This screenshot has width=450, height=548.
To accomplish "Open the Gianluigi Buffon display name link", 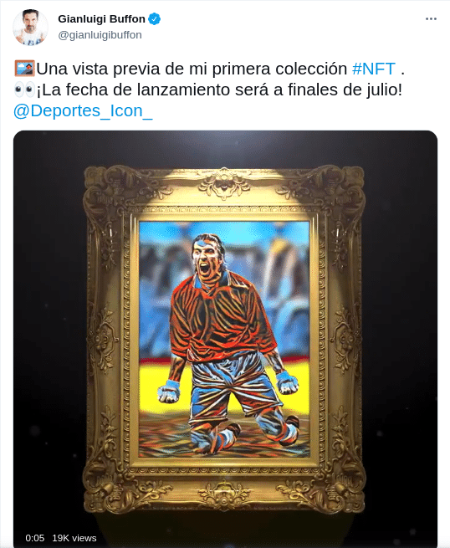I will pos(101,19).
